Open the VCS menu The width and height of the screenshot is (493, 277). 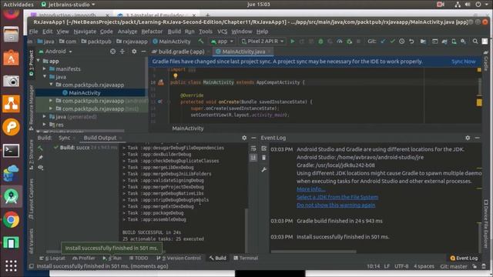tap(223, 32)
